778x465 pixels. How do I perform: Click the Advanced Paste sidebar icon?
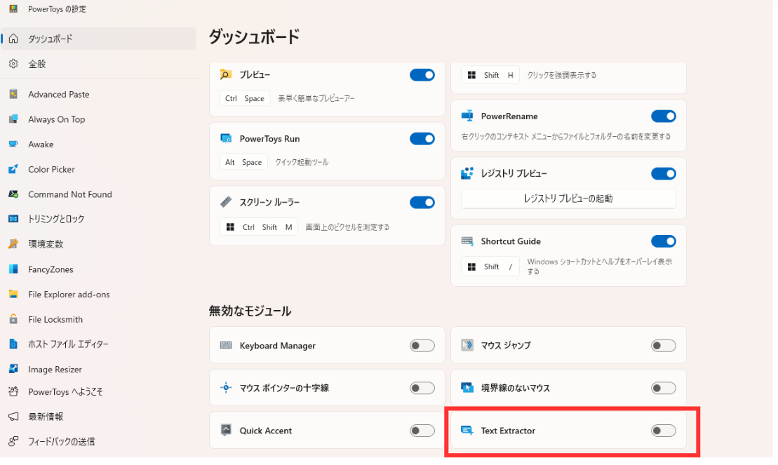tap(13, 94)
